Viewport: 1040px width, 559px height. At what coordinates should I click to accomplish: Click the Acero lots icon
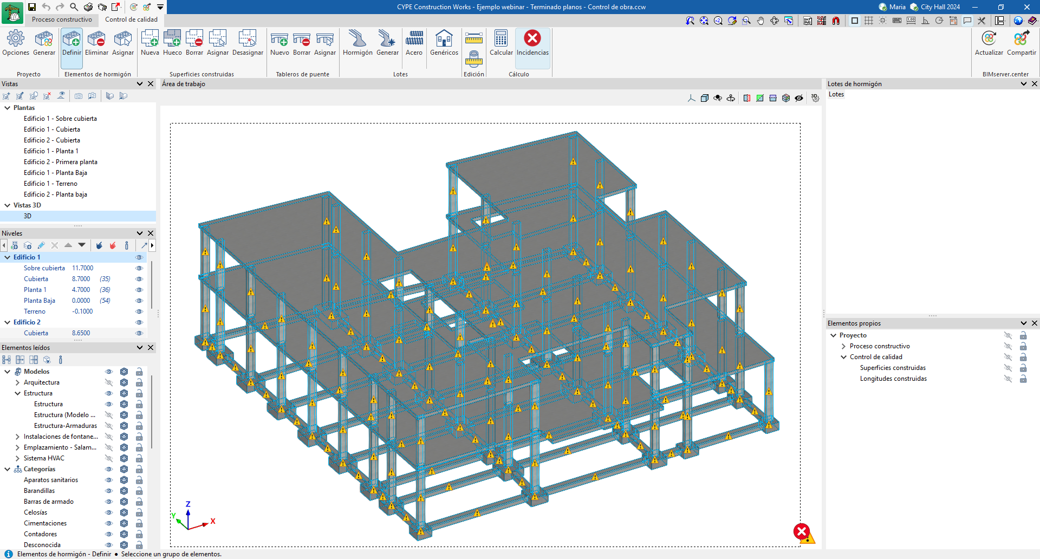pyautogui.click(x=414, y=39)
